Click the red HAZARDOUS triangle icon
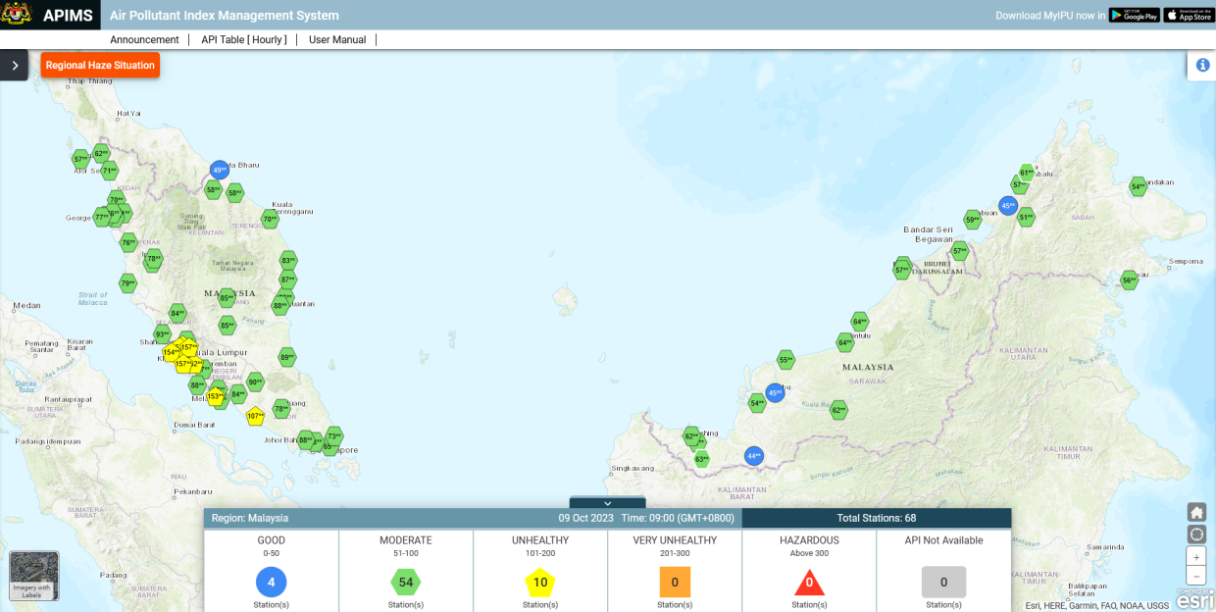This screenshot has width=1216, height=612. pyautogui.click(x=809, y=583)
